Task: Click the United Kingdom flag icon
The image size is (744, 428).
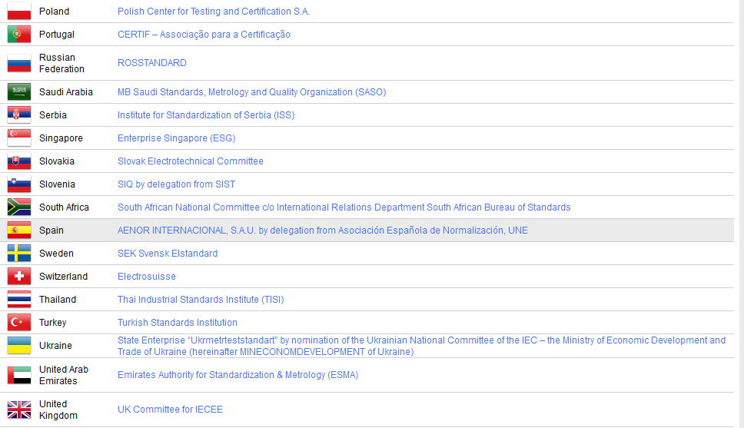Action: tap(18, 410)
